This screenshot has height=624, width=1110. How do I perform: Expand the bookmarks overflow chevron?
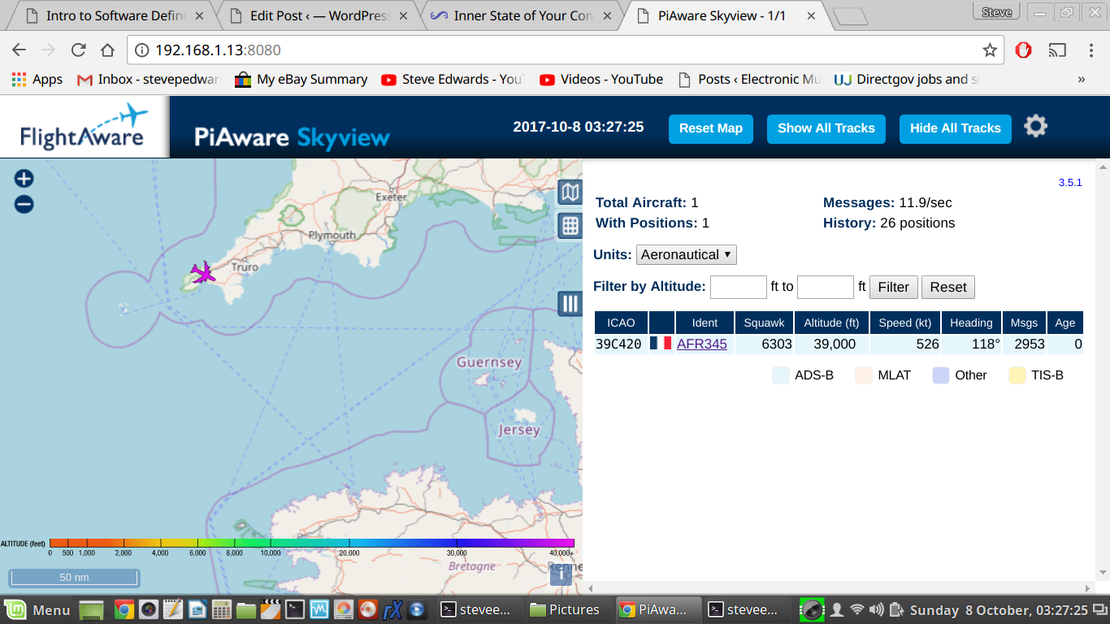(1081, 80)
